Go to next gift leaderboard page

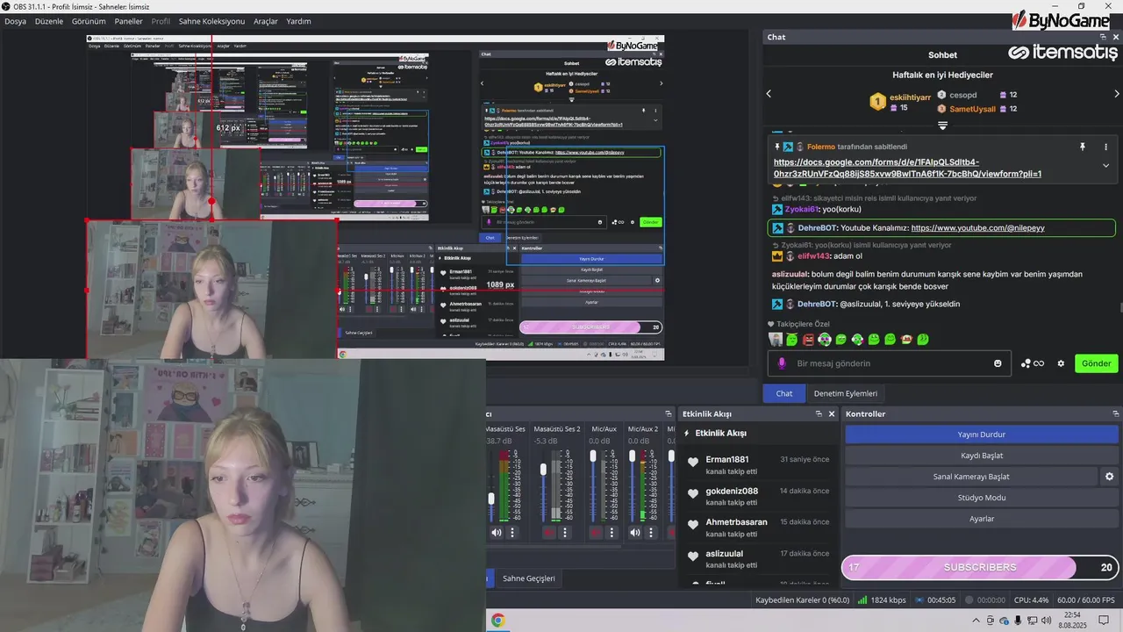click(1117, 94)
